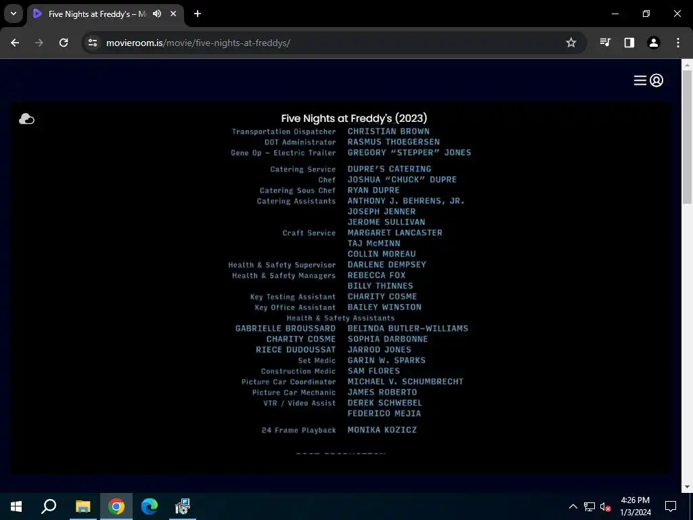Open the notification center icon
The image size is (693, 520).
(x=671, y=506)
